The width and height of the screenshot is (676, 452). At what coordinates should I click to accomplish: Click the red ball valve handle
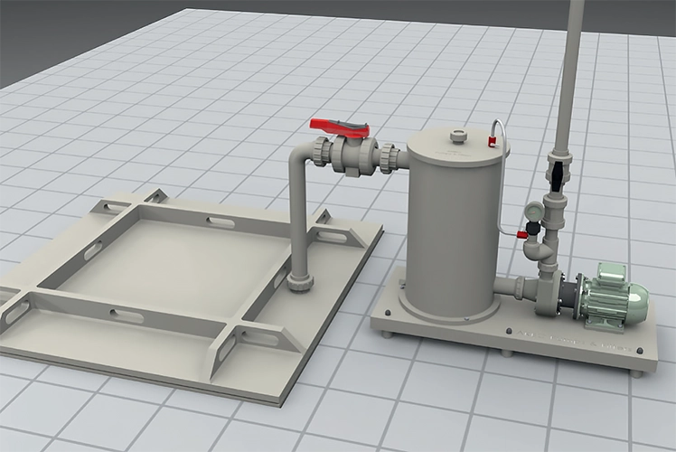click(334, 126)
